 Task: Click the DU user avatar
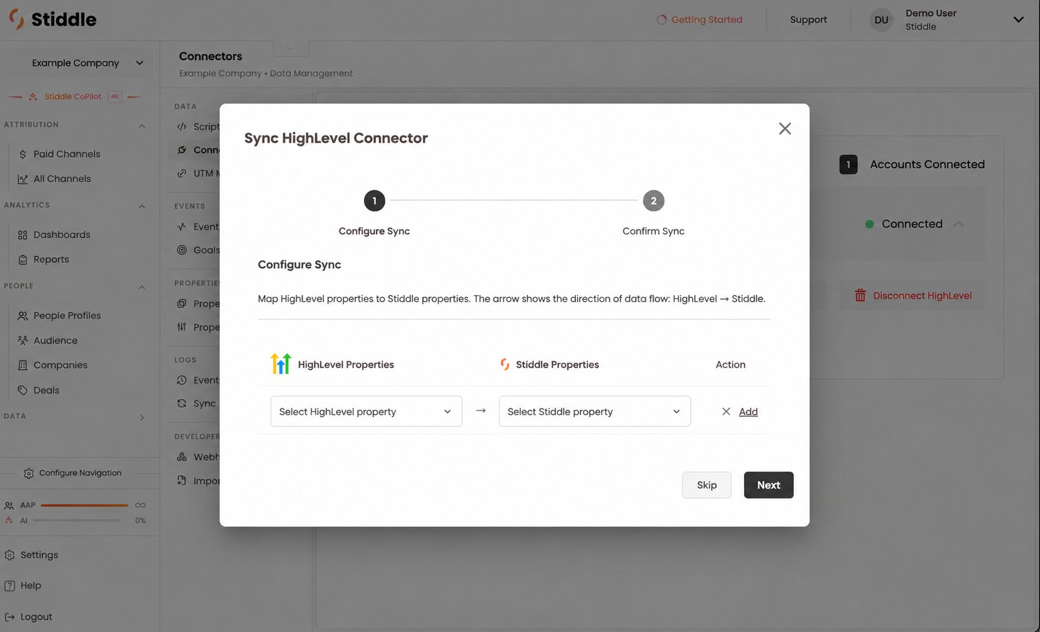coord(881,20)
